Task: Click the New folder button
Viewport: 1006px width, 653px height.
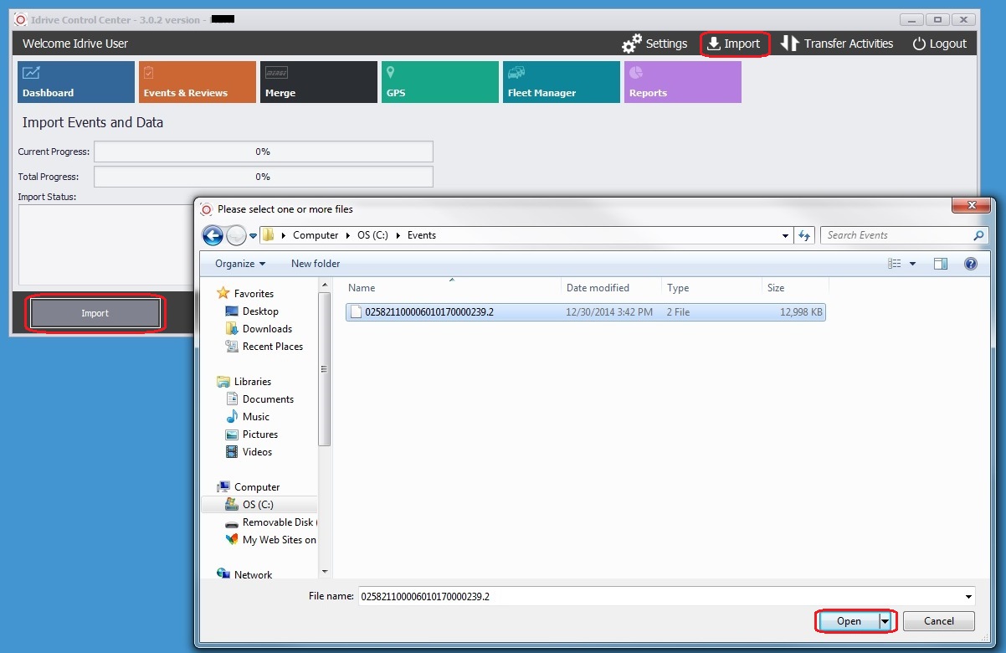Action: [316, 264]
